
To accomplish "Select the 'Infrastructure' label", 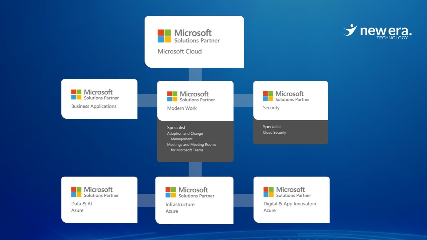I will click(180, 204).
